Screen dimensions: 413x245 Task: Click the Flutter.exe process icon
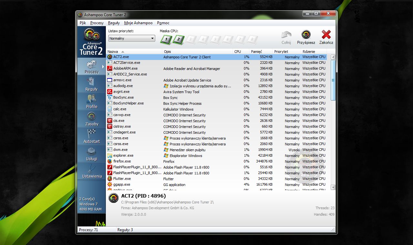click(110, 179)
